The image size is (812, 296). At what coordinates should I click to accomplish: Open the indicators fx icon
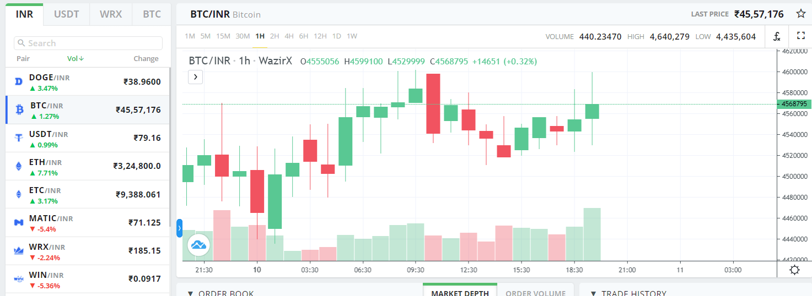[777, 36]
